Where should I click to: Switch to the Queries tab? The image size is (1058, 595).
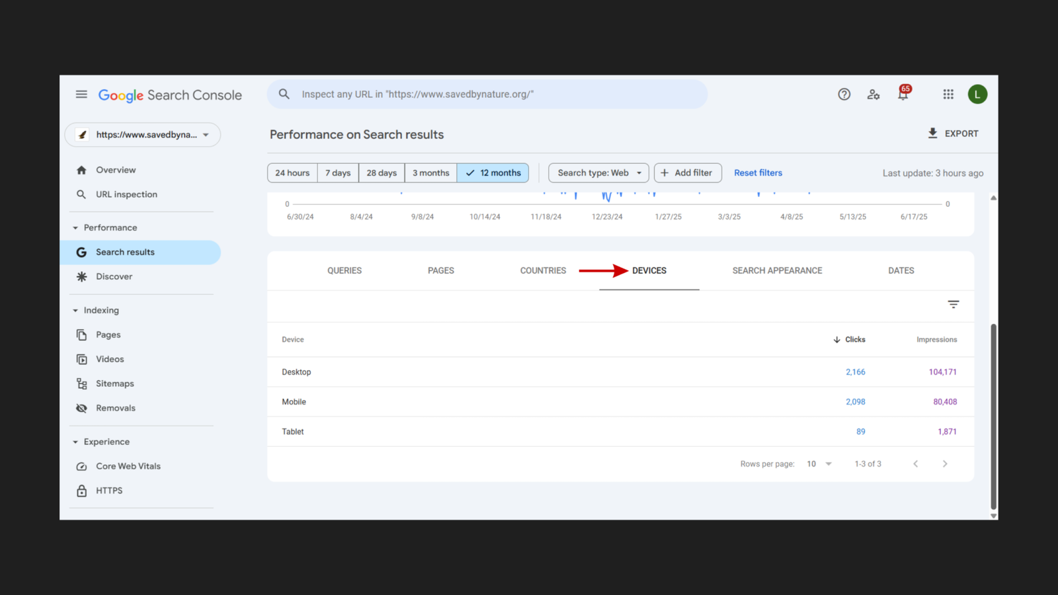[344, 270]
